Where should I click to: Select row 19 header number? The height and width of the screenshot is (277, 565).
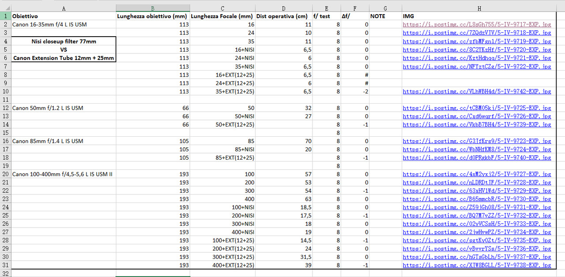point(5,166)
